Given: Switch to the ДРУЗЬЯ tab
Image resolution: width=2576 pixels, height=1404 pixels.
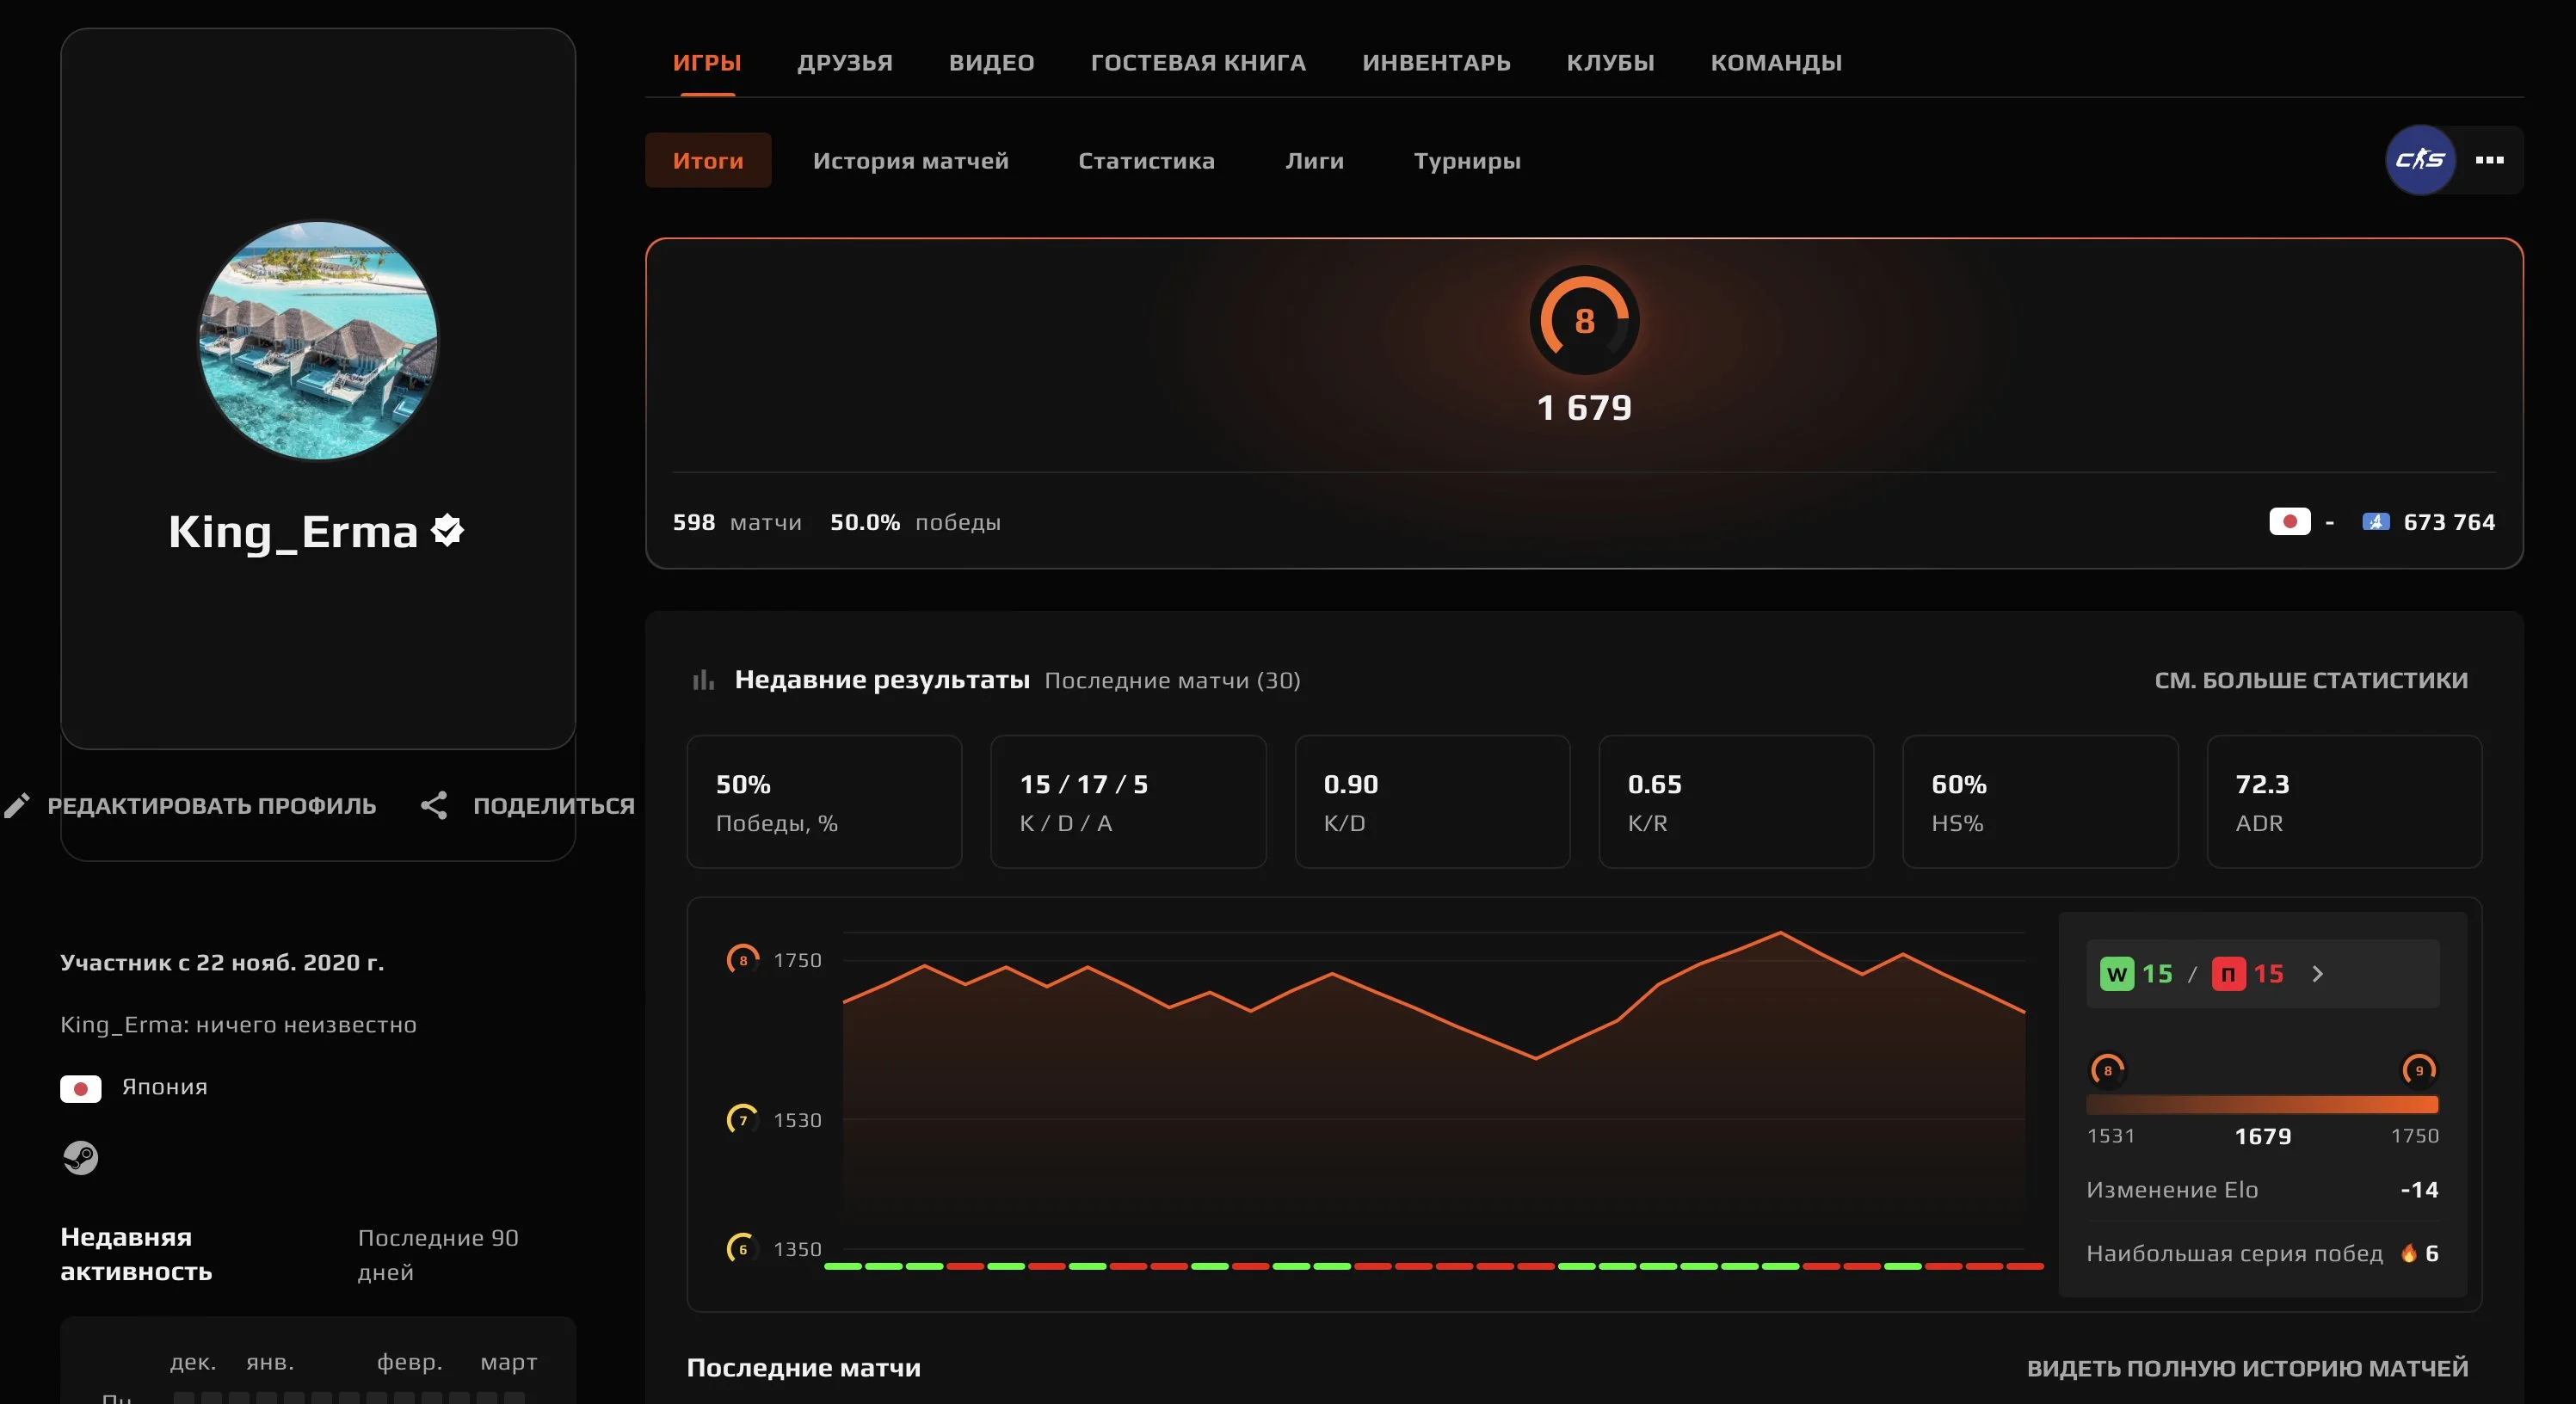Looking at the screenshot, I should click(844, 63).
